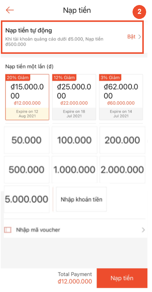
Task: Tap the Nhập mã voucher row text
Action: point(38,230)
